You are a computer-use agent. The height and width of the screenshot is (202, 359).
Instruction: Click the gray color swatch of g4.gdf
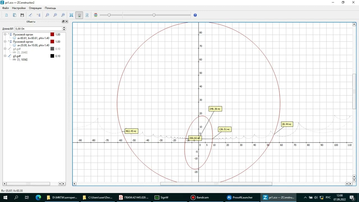pyautogui.click(x=52, y=49)
